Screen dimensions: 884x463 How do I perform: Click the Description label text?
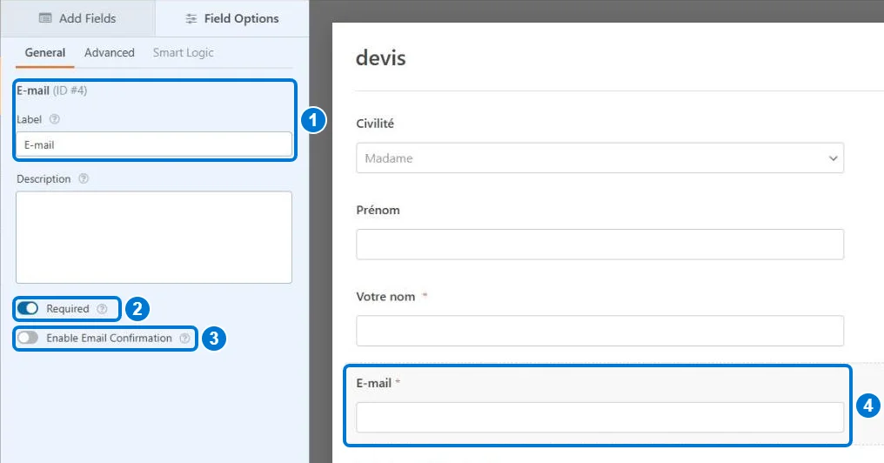point(44,178)
